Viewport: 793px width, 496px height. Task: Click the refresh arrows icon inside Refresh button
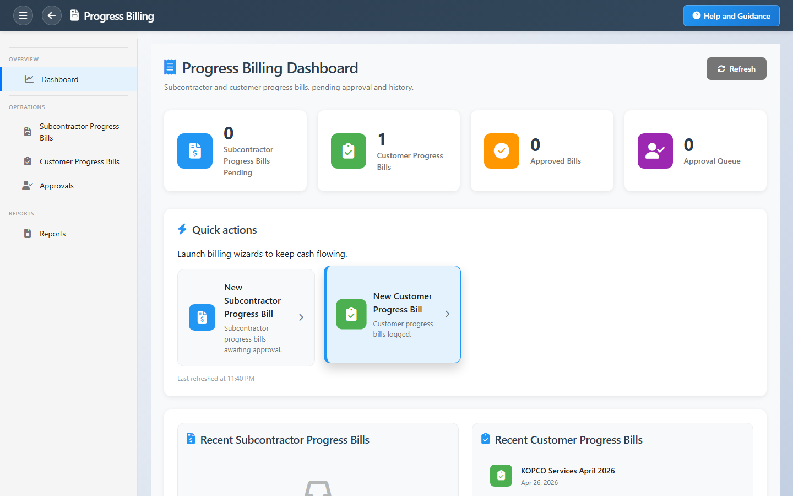click(x=721, y=69)
